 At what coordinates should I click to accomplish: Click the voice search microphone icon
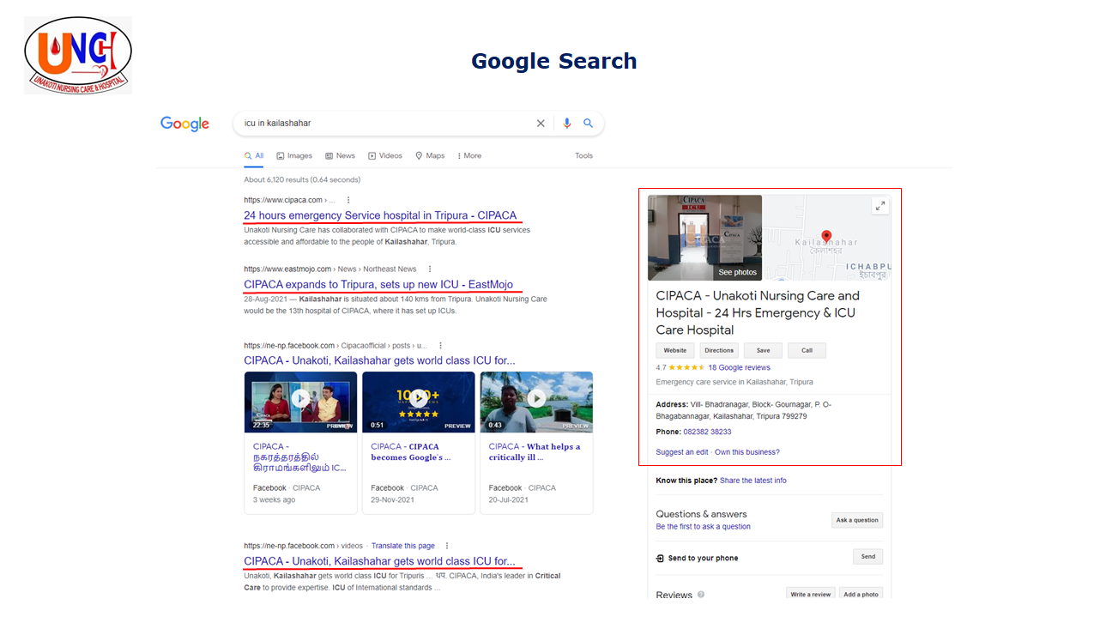(x=566, y=124)
